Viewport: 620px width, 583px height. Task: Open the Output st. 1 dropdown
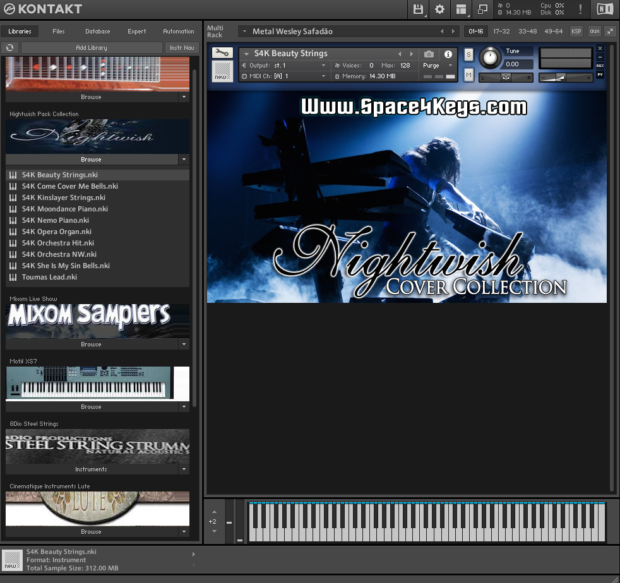[323, 66]
